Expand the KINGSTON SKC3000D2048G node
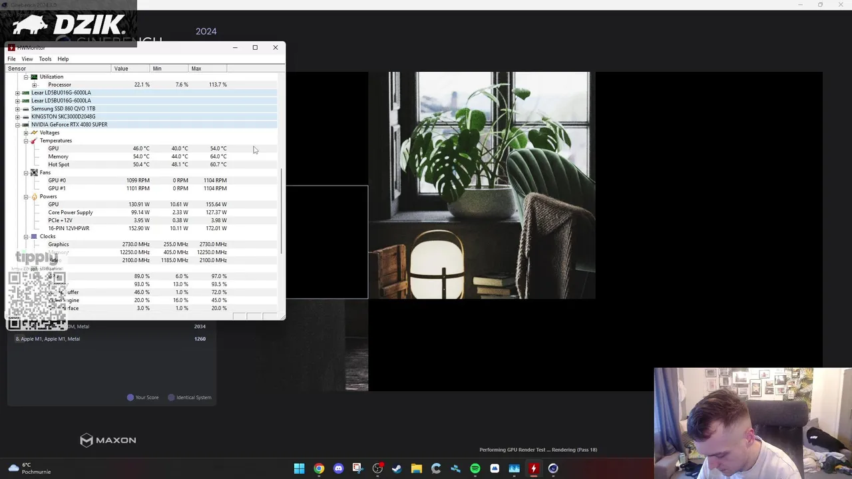The image size is (852, 479). pyautogui.click(x=17, y=116)
